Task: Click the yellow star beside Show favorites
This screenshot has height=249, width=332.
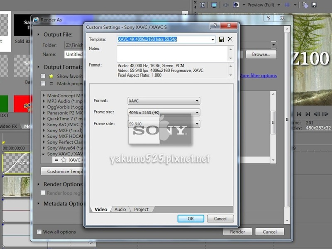Action: point(51,76)
